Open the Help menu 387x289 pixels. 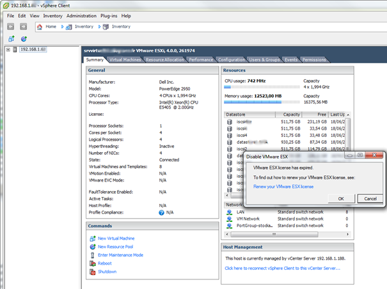[126, 16]
